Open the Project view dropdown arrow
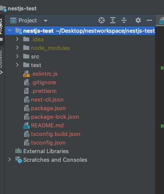The height and width of the screenshot is (194, 164). 46,21
